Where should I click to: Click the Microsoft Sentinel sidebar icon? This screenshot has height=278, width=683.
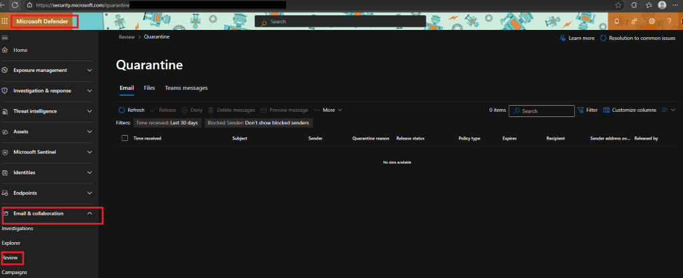coord(5,152)
